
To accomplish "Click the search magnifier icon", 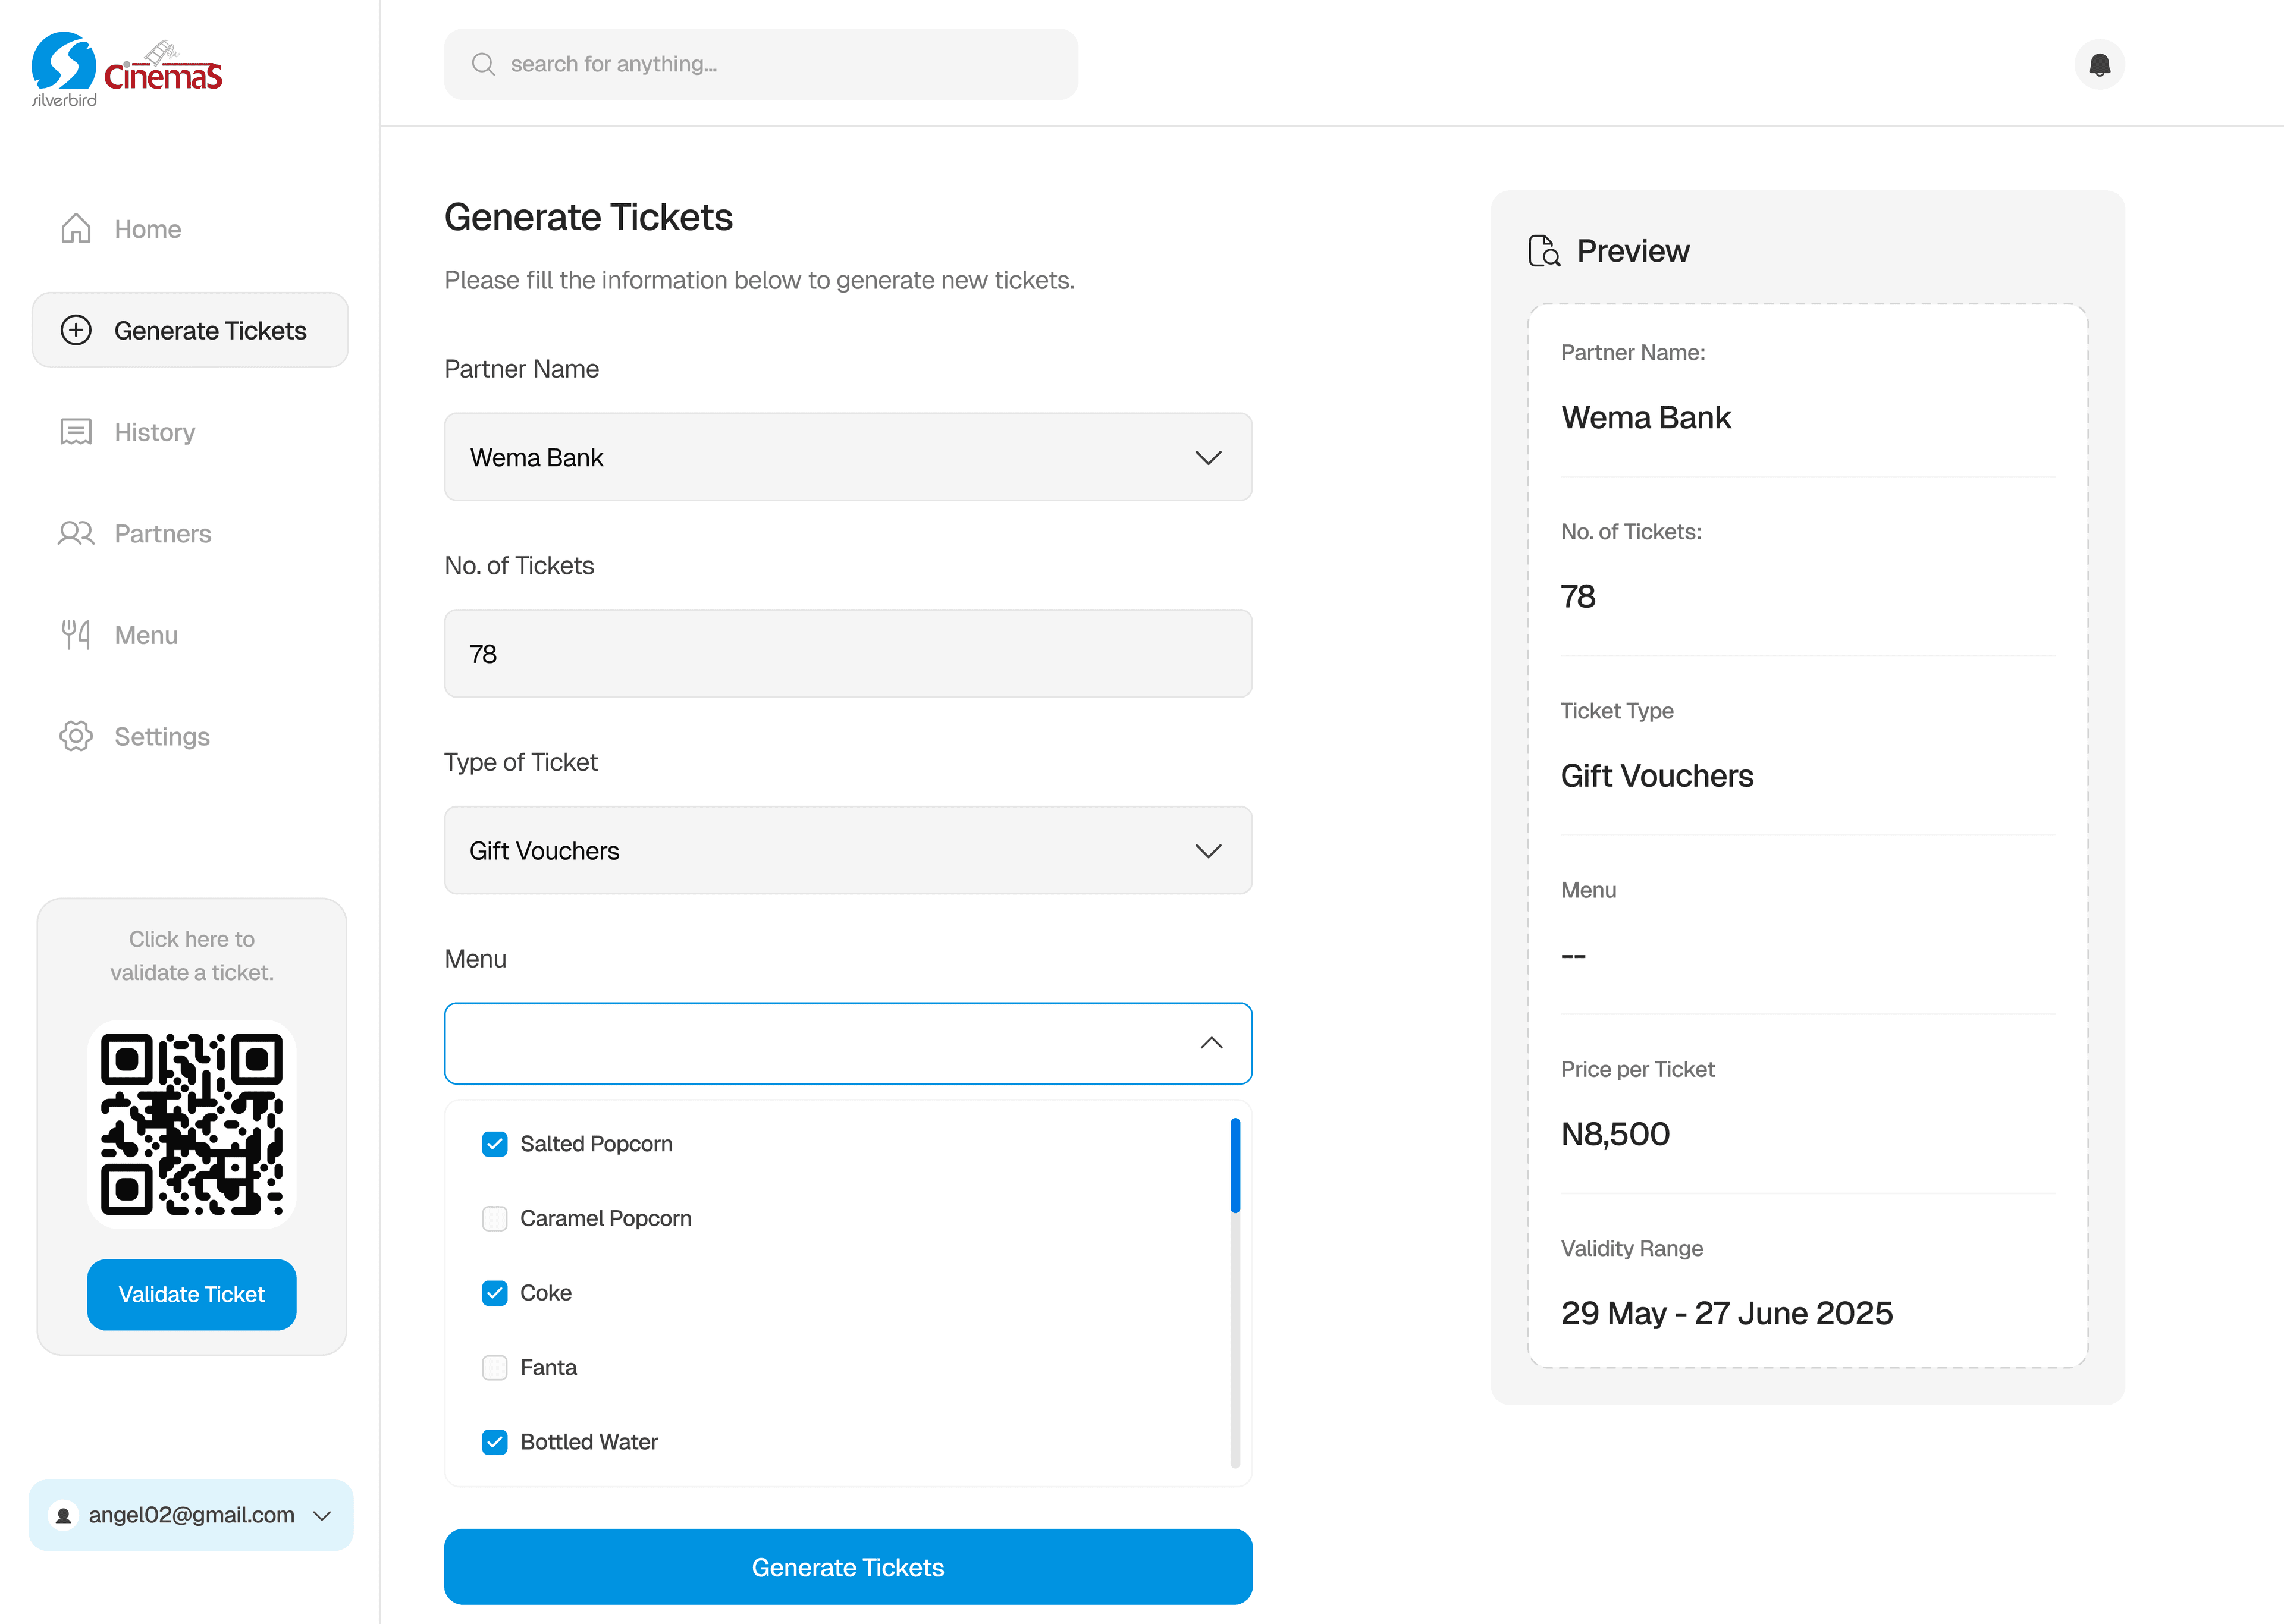I will click(x=484, y=64).
